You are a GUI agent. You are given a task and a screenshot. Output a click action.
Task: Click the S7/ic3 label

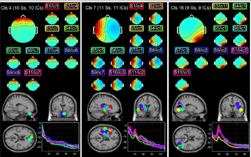tap(182, 51)
